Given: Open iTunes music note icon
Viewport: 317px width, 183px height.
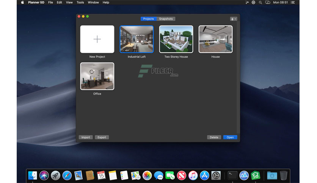Looking at the screenshot, I should (193, 175).
